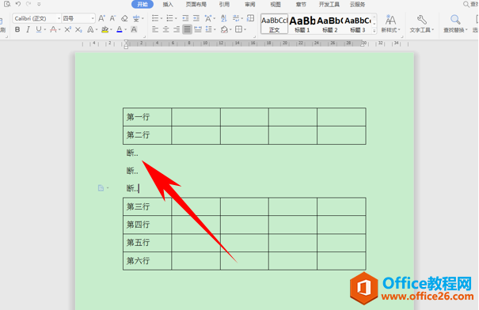This screenshot has height=310, width=479.
Task: Apply the 正文 style
Action: [274, 24]
